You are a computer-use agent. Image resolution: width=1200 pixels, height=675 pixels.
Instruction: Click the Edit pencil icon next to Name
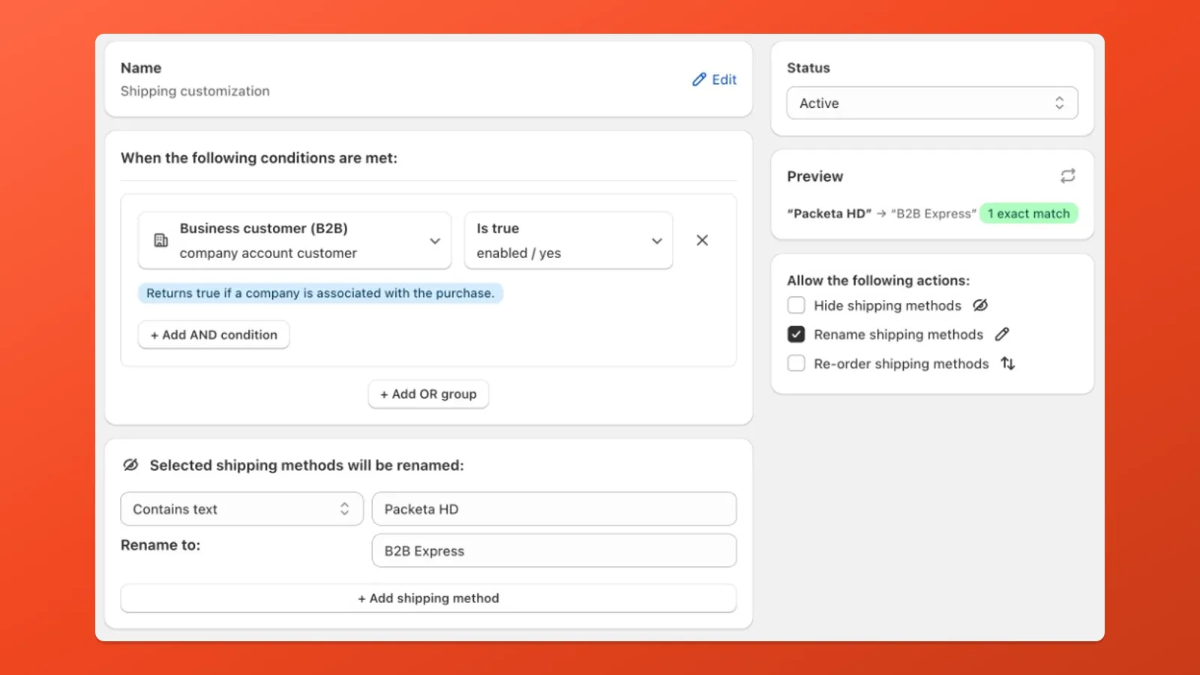[699, 79]
